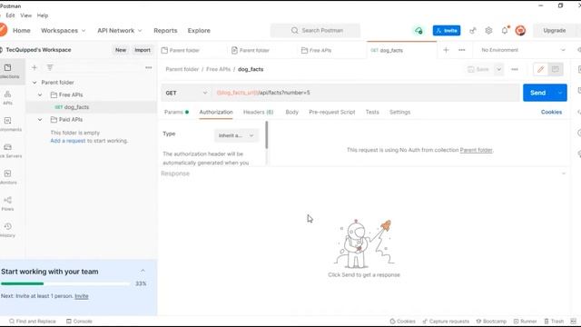Open the Save dropdown arrow
The width and height of the screenshot is (581, 327).
(498, 69)
